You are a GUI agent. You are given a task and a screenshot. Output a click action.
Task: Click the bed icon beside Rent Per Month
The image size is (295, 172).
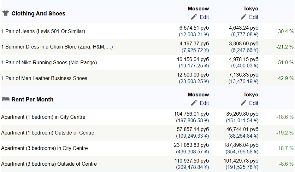coord(5,99)
